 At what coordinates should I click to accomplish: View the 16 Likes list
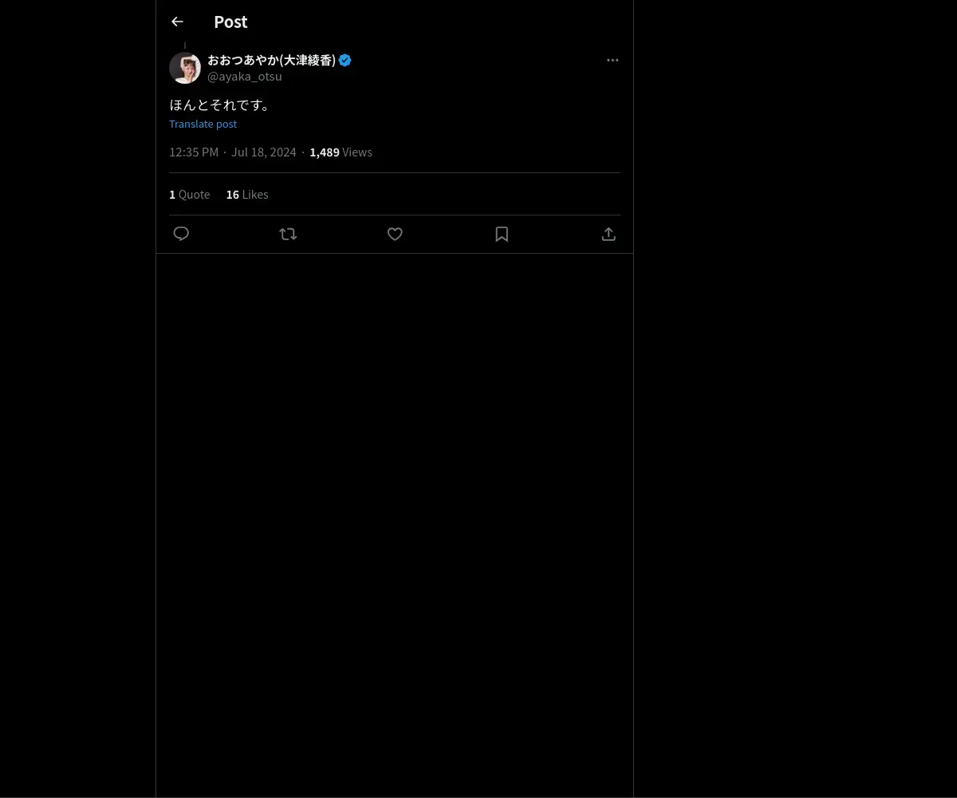point(247,194)
